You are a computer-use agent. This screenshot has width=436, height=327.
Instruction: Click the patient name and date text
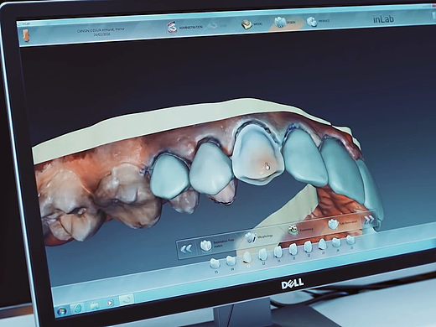101,31
